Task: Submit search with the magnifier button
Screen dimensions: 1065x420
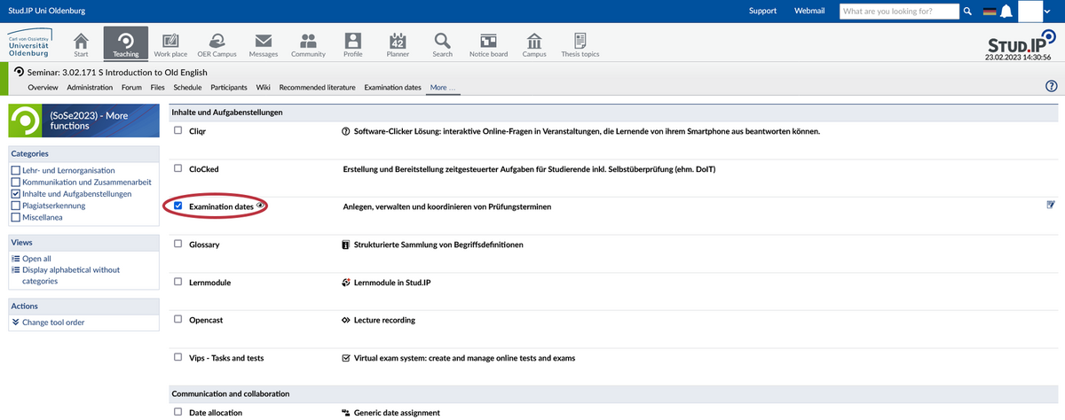Action: point(967,12)
